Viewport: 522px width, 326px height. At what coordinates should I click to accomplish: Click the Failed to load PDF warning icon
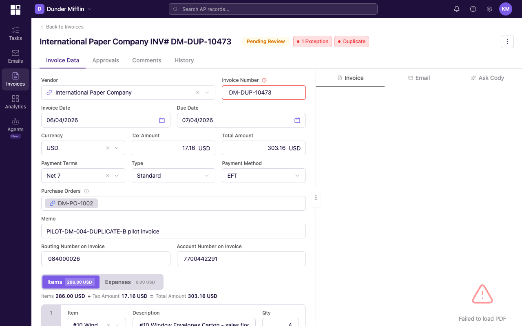[x=482, y=294]
